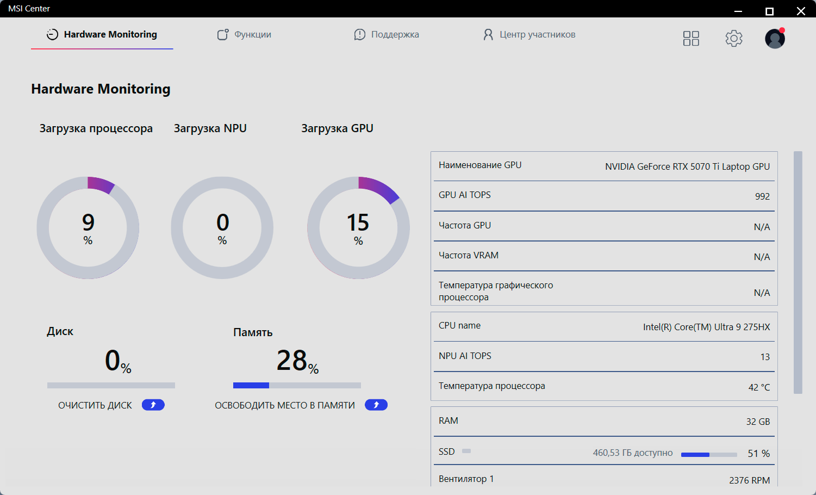Screen dimensions: 816x495
Task: Open the Функции tab
Action: pos(244,34)
